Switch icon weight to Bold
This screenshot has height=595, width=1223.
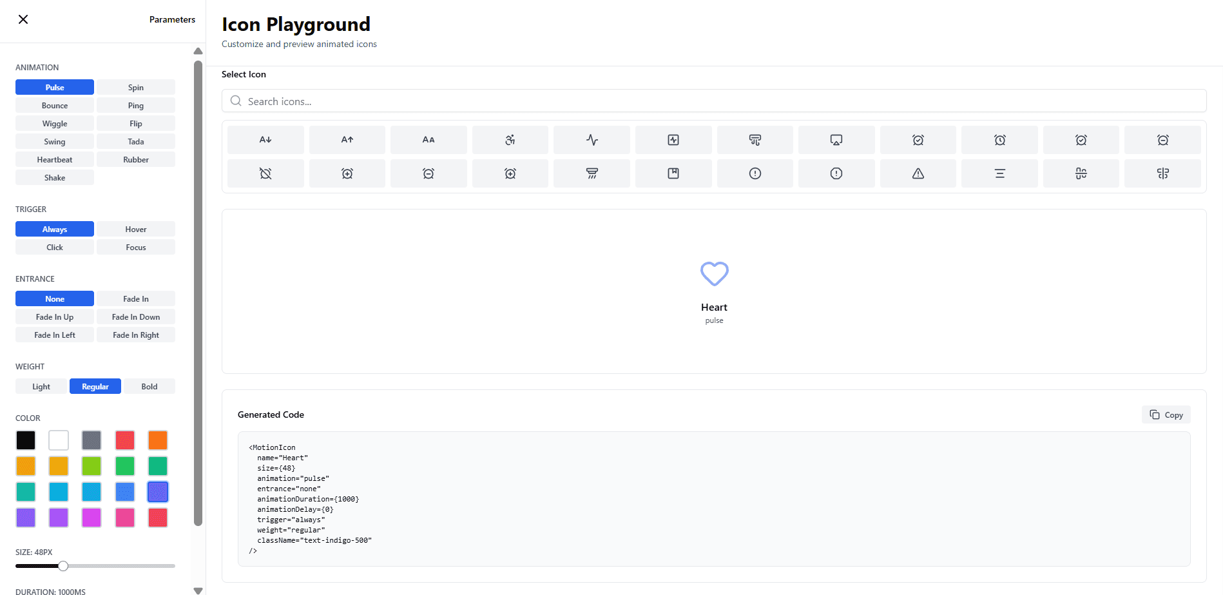(x=149, y=386)
